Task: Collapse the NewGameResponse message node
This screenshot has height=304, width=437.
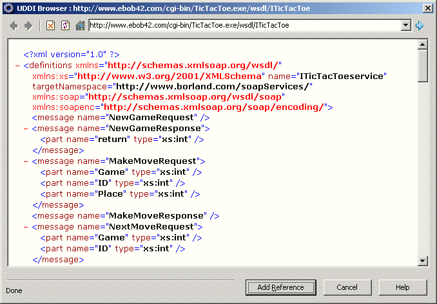Action: [x=26, y=129]
